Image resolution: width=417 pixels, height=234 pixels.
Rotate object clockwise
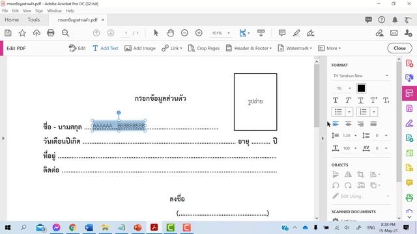click(x=348, y=185)
